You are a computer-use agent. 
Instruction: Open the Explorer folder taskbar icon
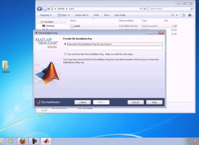point(1,141)
